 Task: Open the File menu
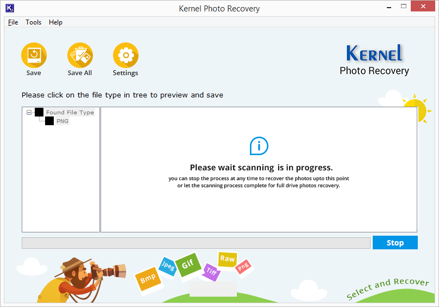[x=13, y=22]
